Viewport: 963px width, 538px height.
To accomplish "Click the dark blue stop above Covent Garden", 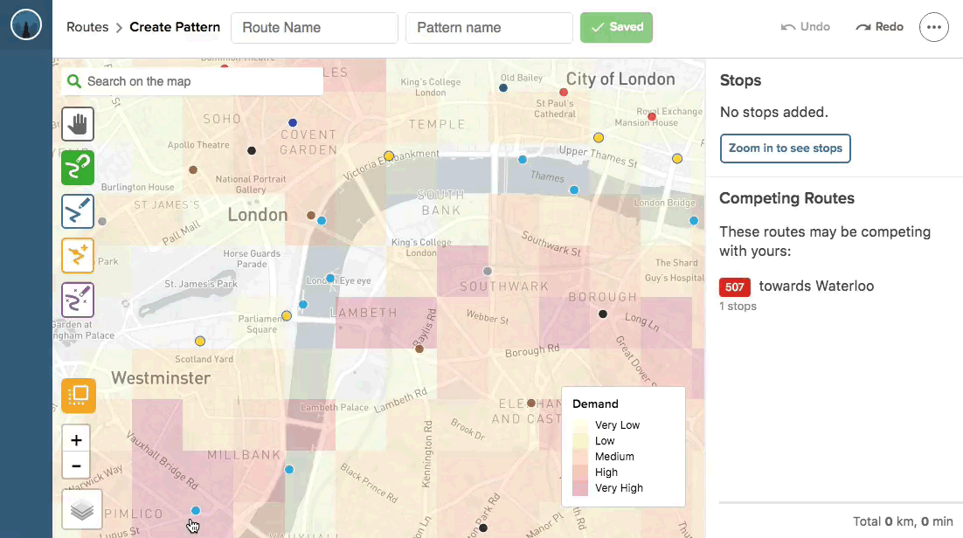I will [293, 123].
